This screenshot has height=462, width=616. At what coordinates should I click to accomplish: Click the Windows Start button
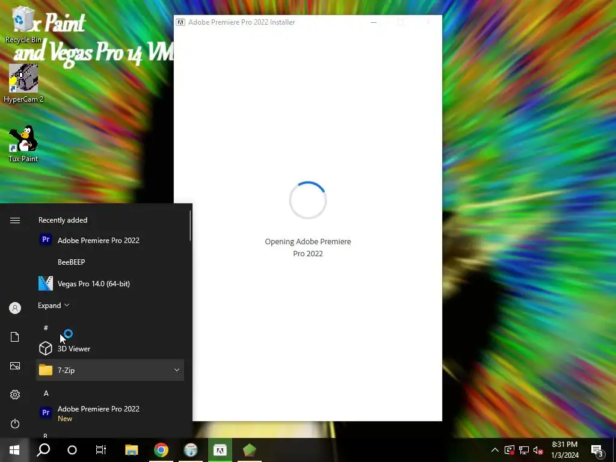coord(14,450)
